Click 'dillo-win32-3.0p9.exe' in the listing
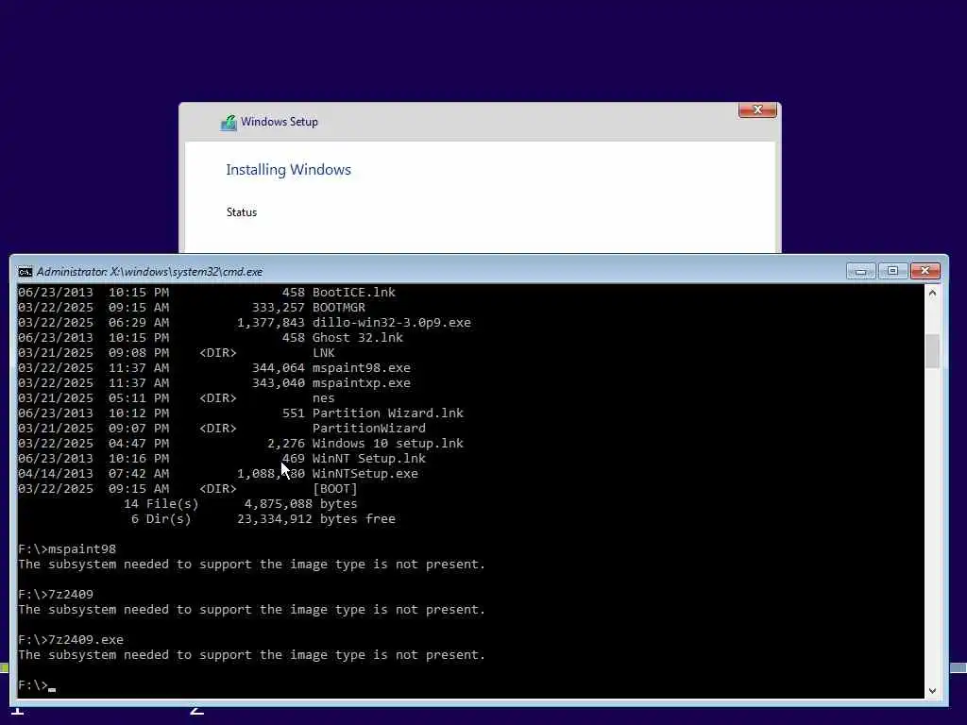This screenshot has height=725, width=967. point(392,323)
